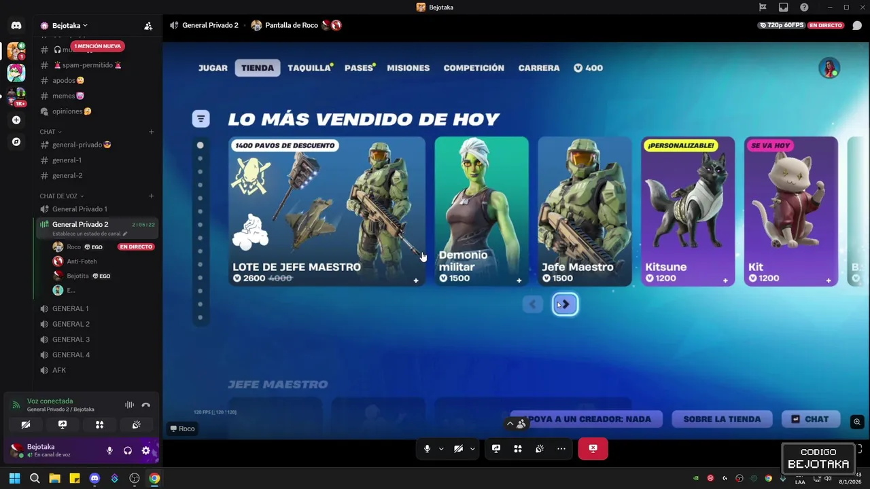Click SOBRE LA TIENDA button
Screen dimensions: 870x489
tap(722, 419)
